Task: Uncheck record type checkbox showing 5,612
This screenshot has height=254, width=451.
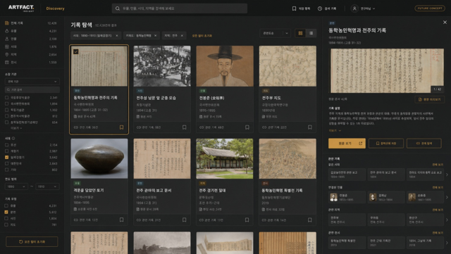Action: (x=6, y=212)
